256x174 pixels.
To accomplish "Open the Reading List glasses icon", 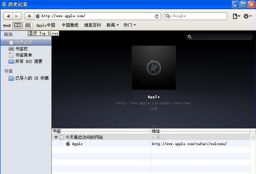I will (7, 25).
